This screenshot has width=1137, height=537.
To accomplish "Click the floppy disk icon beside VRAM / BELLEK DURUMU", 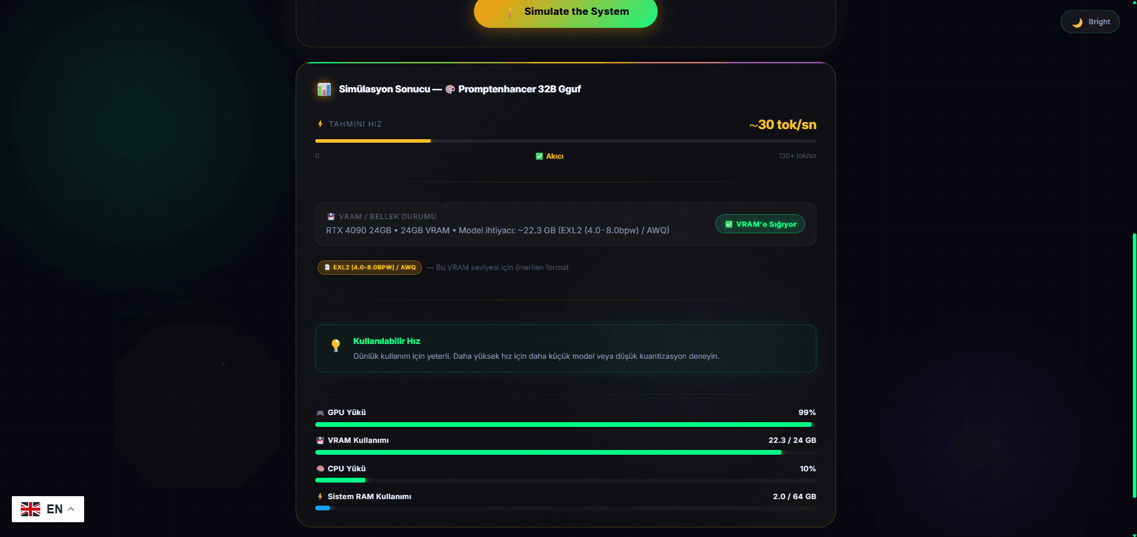I will (x=331, y=216).
